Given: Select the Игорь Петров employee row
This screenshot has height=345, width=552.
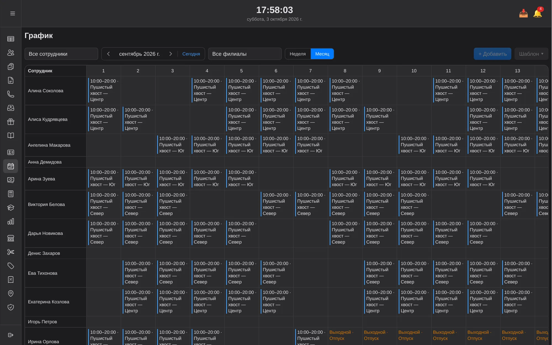Looking at the screenshot, I should [286, 322].
